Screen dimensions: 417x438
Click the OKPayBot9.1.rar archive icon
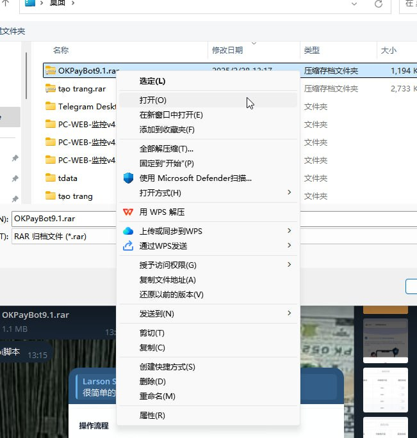point(51,71)
